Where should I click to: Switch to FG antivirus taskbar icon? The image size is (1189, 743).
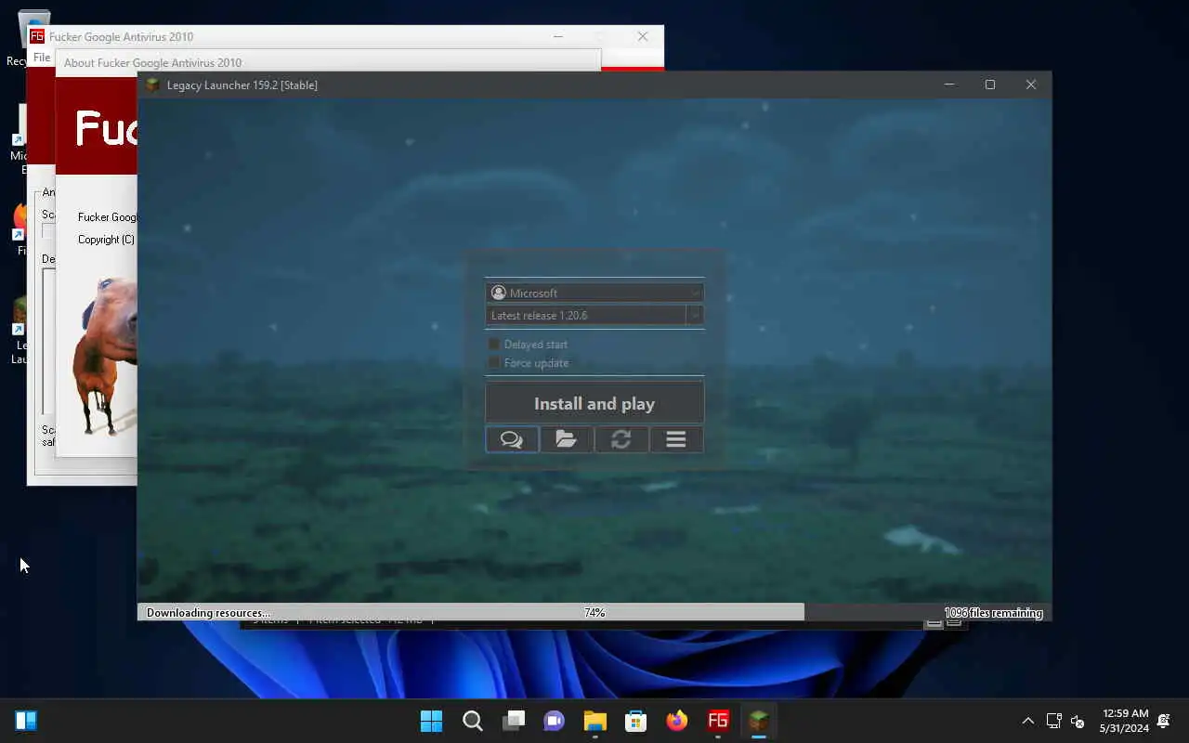point(718,721)
